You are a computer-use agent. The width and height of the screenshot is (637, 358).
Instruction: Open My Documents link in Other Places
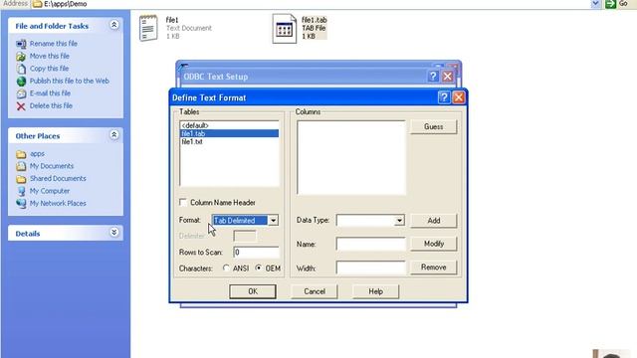tap(51, 166)
